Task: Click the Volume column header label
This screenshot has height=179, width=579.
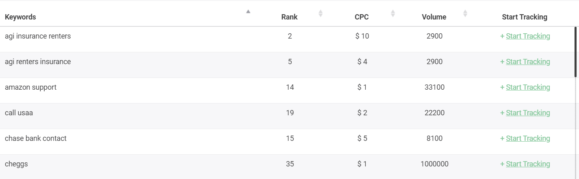Action: (434, 17)
